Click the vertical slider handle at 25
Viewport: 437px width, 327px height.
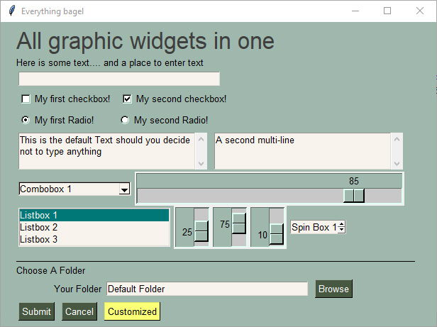201,231
